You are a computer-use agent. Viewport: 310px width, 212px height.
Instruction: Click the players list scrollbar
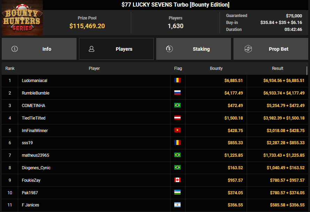[x=307, y=71]
